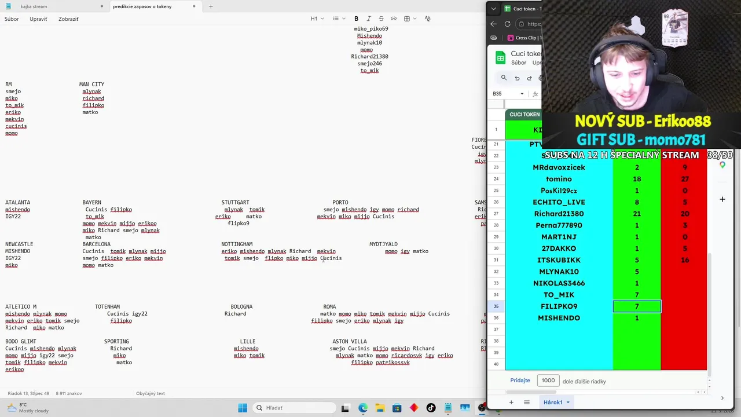Image resolution: width=741 pixels, height=417 pixels.
Task: Open the list style dropdown in Notepad
Action: coord(339,19)
